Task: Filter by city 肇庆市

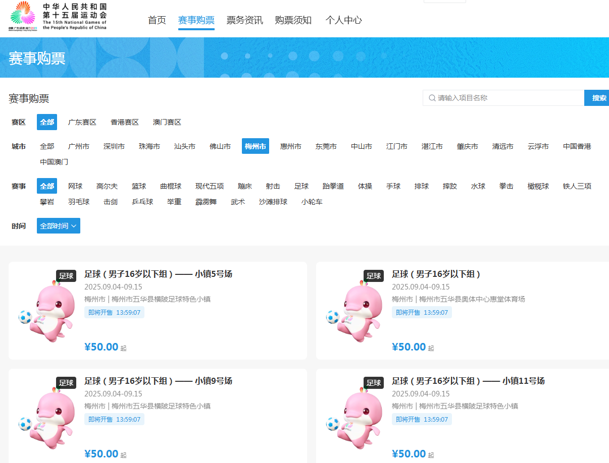Action: tap(468, 146)
